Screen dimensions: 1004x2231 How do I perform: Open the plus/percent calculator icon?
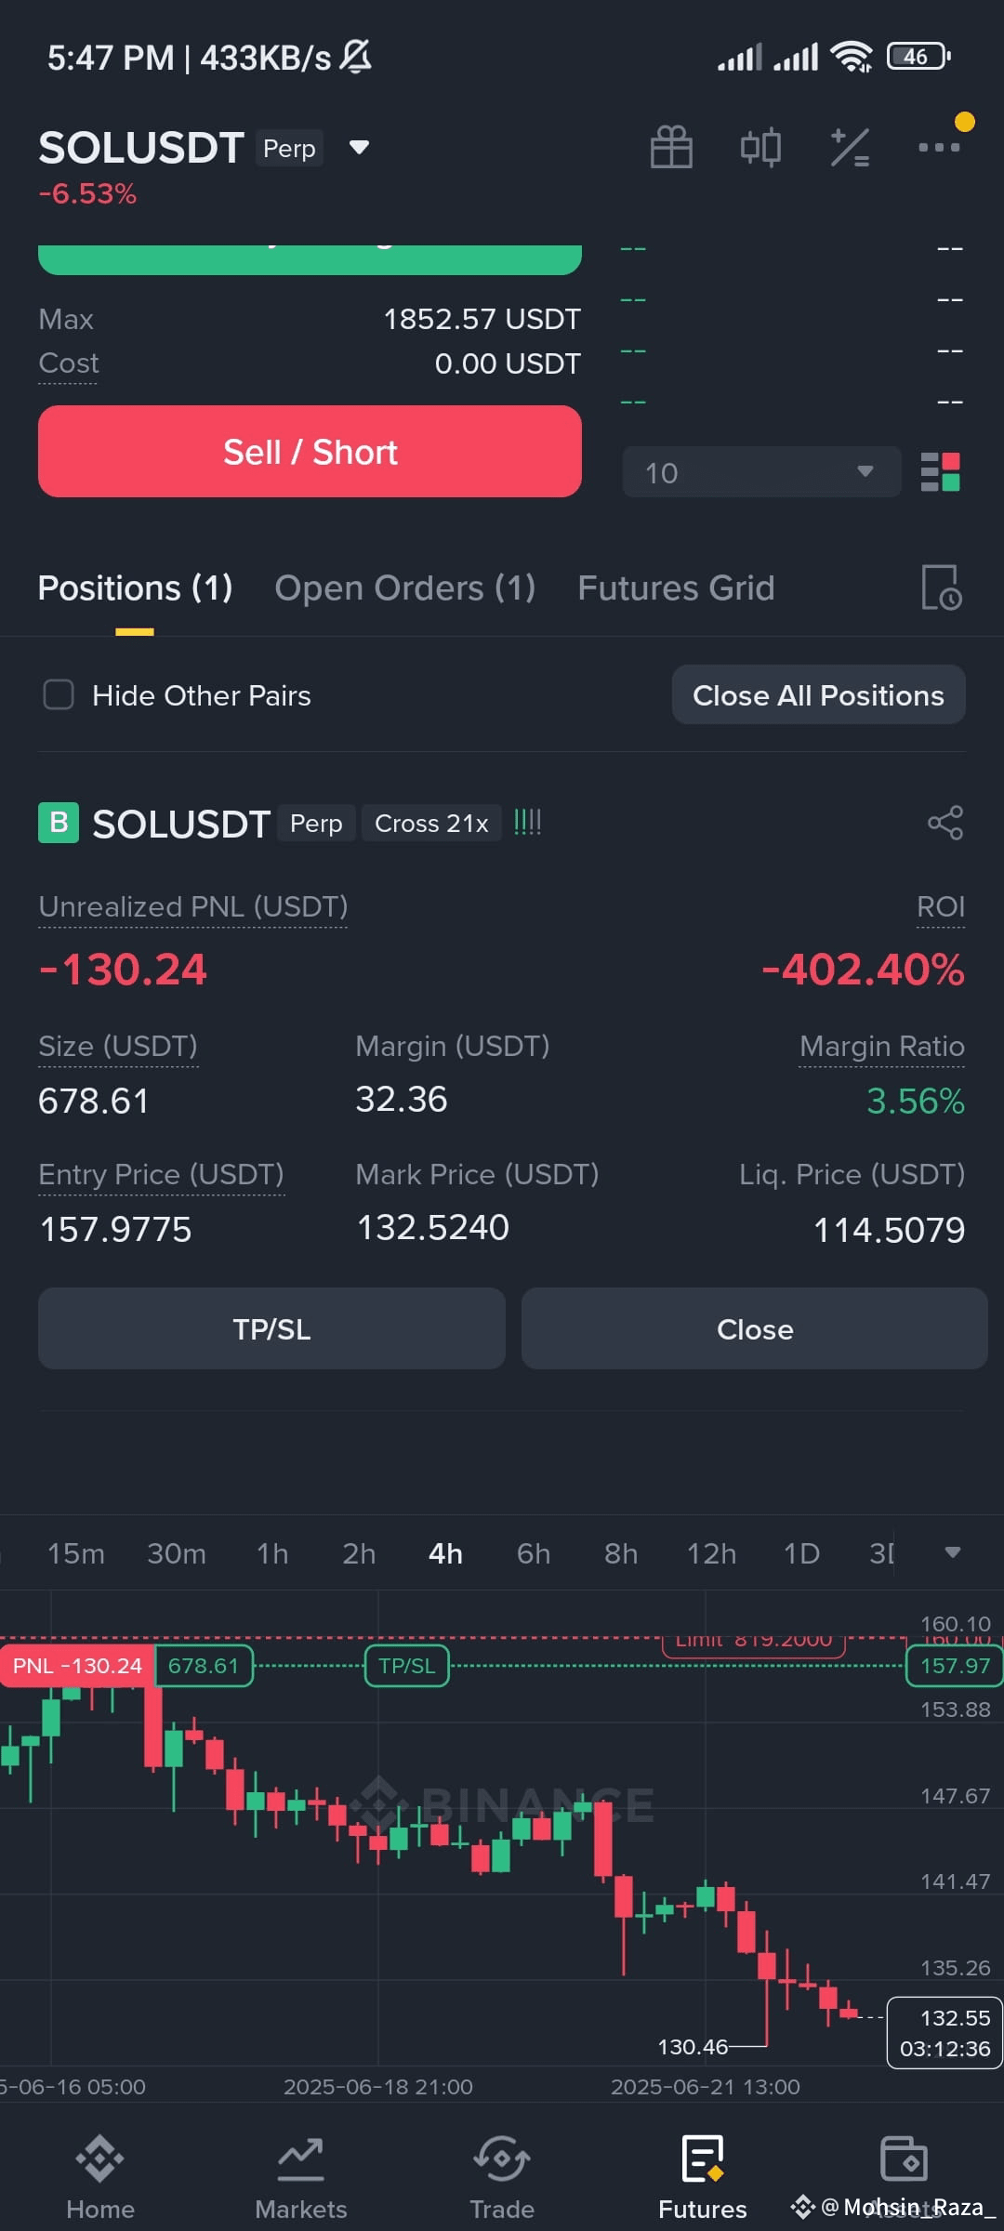(850, 147)
